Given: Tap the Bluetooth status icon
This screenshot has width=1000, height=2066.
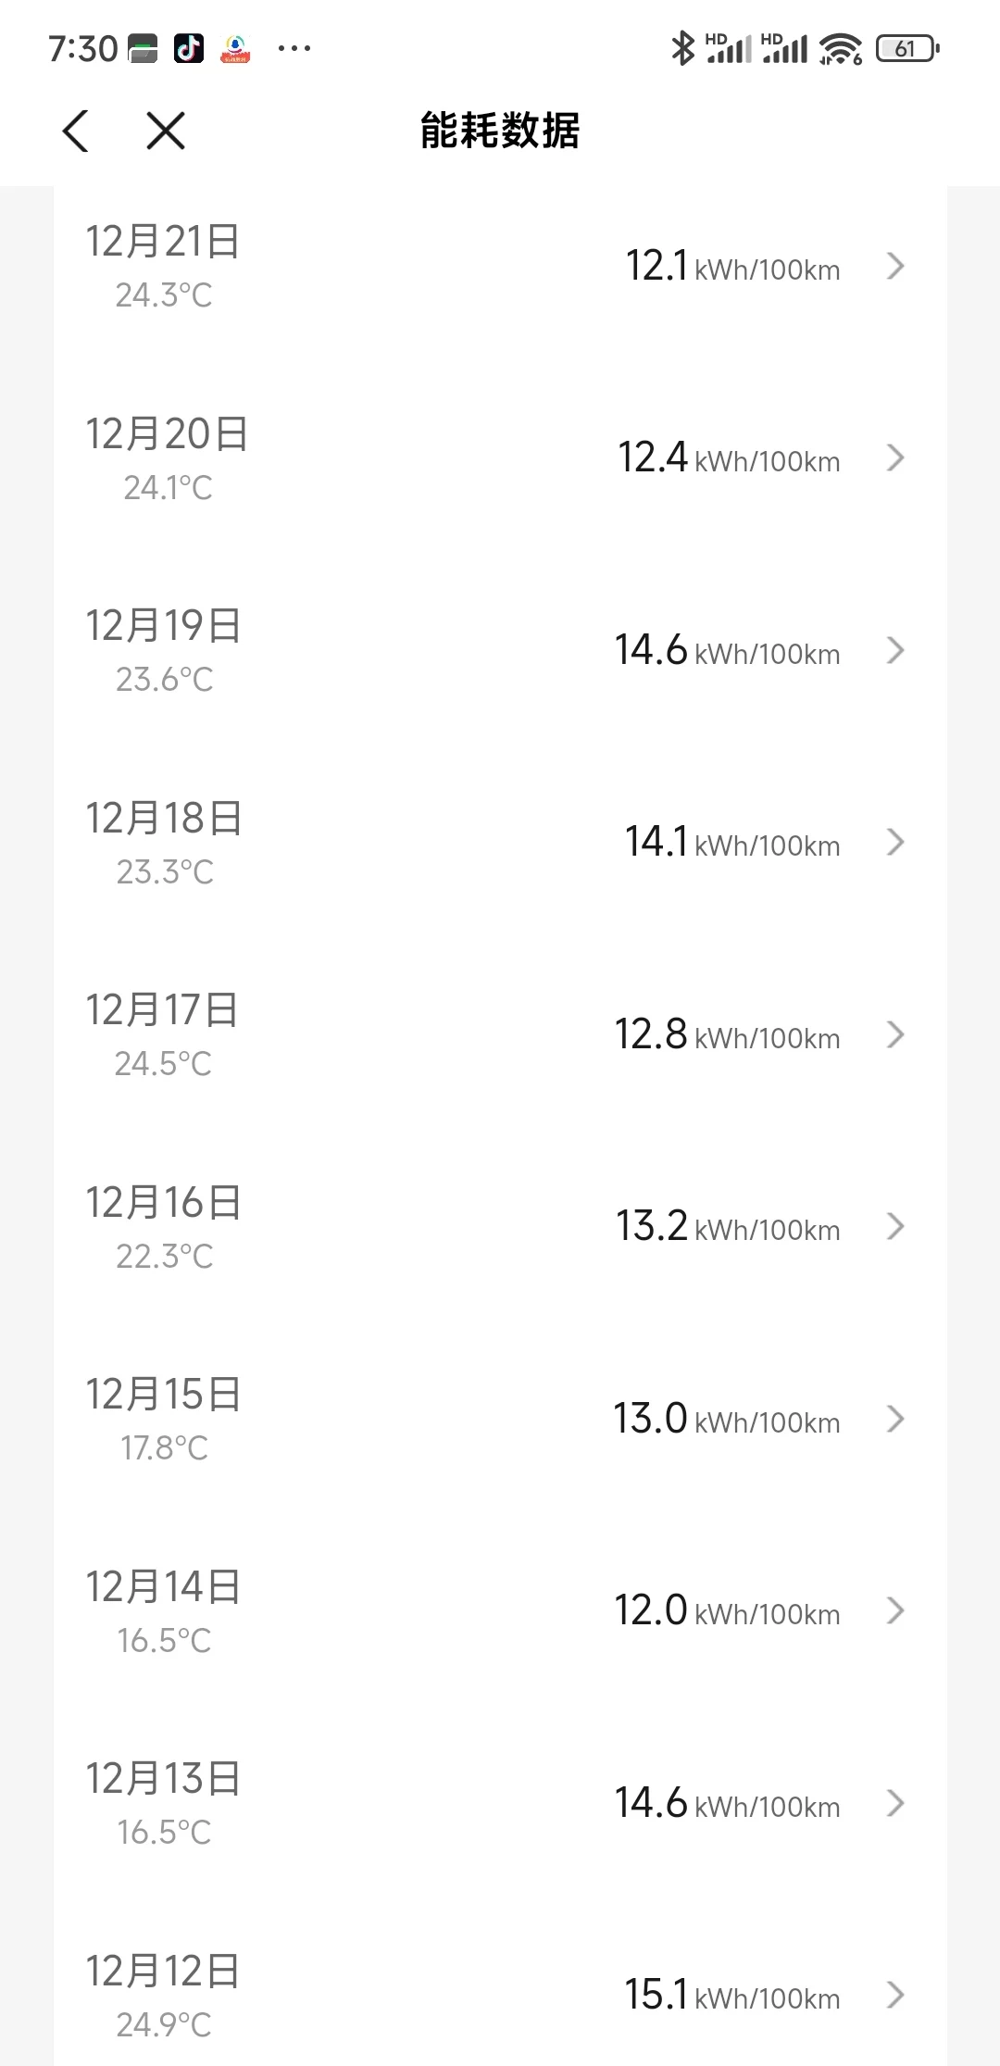Looking at the screenshot, I should point(682,48).
